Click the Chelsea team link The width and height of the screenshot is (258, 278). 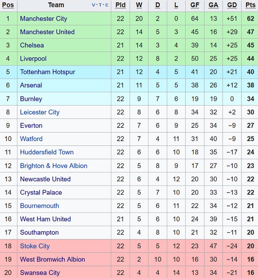pyautogui.click(x=32, y=45)
